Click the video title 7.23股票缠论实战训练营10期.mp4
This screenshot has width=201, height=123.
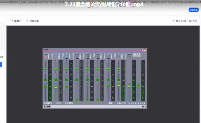click(x=104, y=5)
